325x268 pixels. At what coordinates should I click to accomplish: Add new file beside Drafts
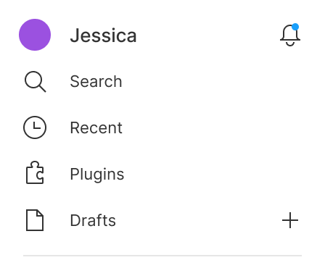[x=290, y=220]
